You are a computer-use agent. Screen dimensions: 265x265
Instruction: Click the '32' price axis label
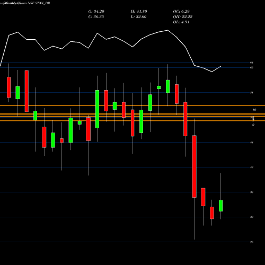(252, 217)
